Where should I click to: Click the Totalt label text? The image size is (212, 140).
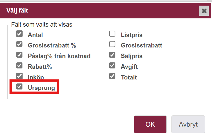point(129,77)
